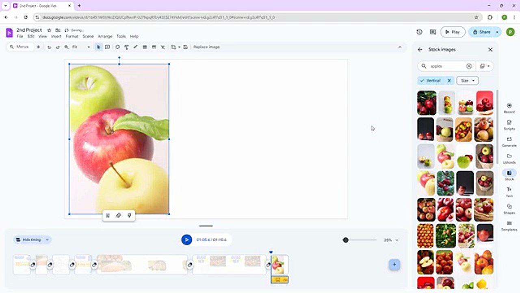Image resolution: width=520 pixels, height=293 pixels.
Task: Open the Fit zoom dropdown
Action: [x=81, y=47]
